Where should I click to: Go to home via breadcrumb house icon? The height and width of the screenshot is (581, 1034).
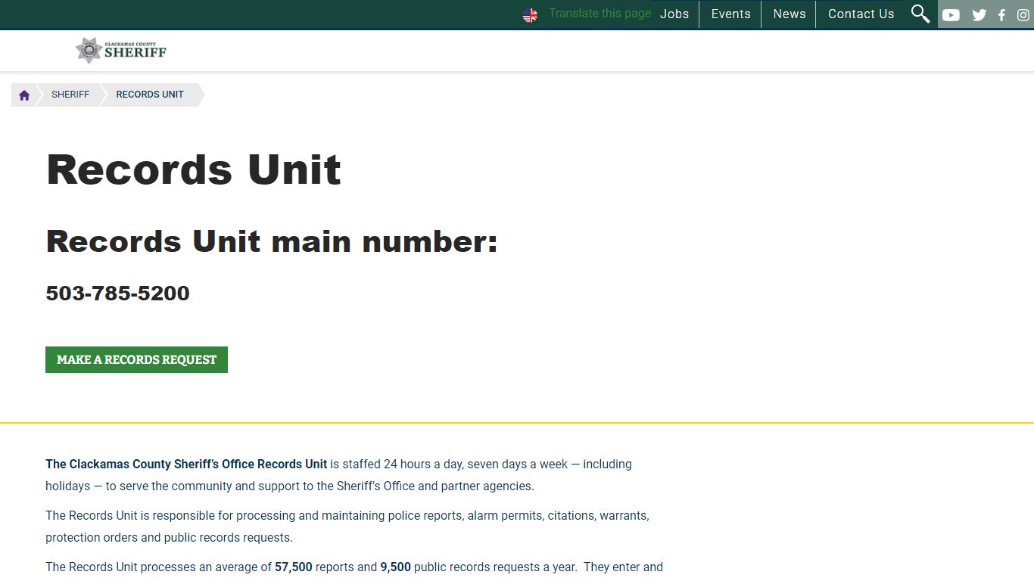(24, 95)
